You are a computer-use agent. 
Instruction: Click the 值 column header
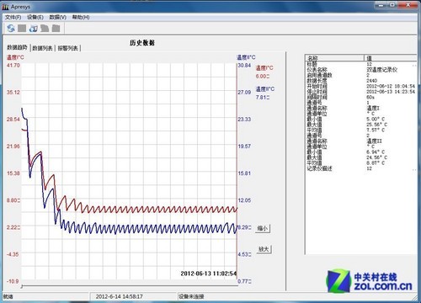(x=391, y=58)
